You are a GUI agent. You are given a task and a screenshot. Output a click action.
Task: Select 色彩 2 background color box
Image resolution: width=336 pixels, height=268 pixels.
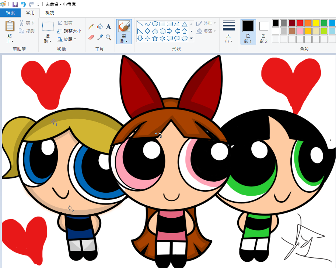263,26
